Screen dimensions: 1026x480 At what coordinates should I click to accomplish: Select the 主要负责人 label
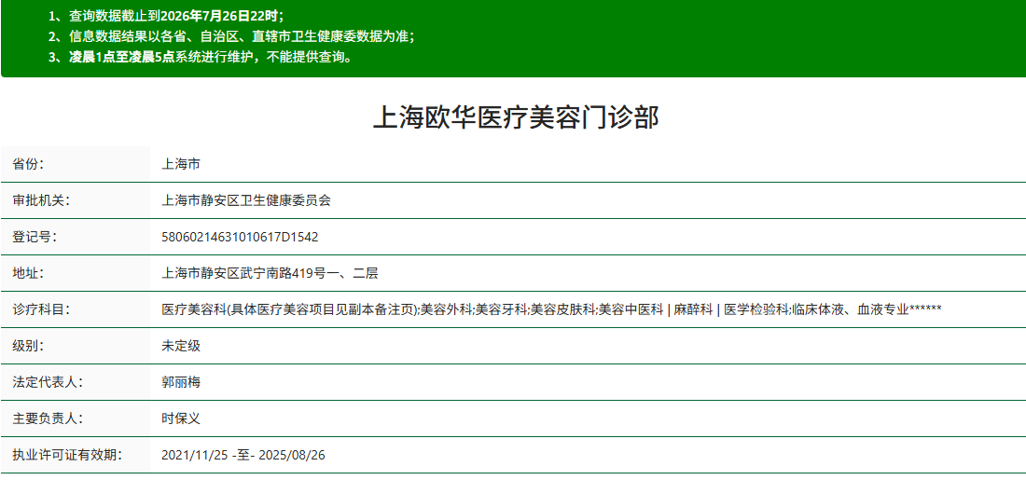point(48,418)
